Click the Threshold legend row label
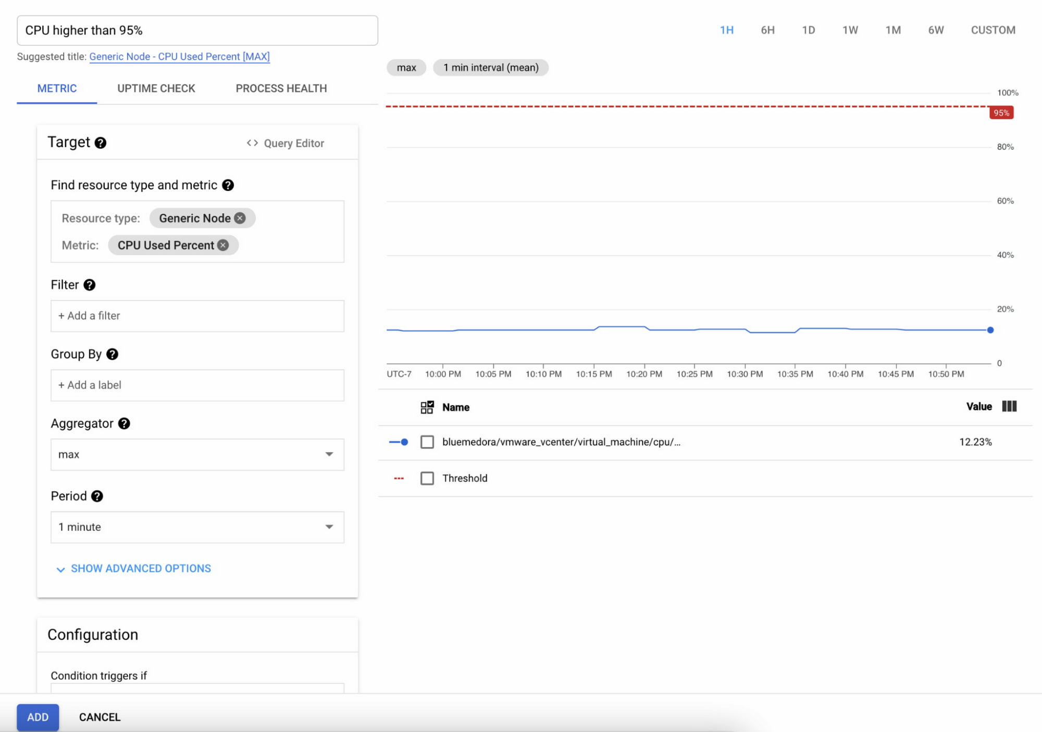The image size is (1042, 732). tap(465, 478)
